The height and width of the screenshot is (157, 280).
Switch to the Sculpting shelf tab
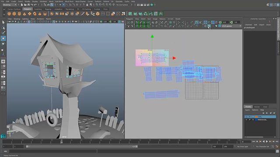point(38,9)
